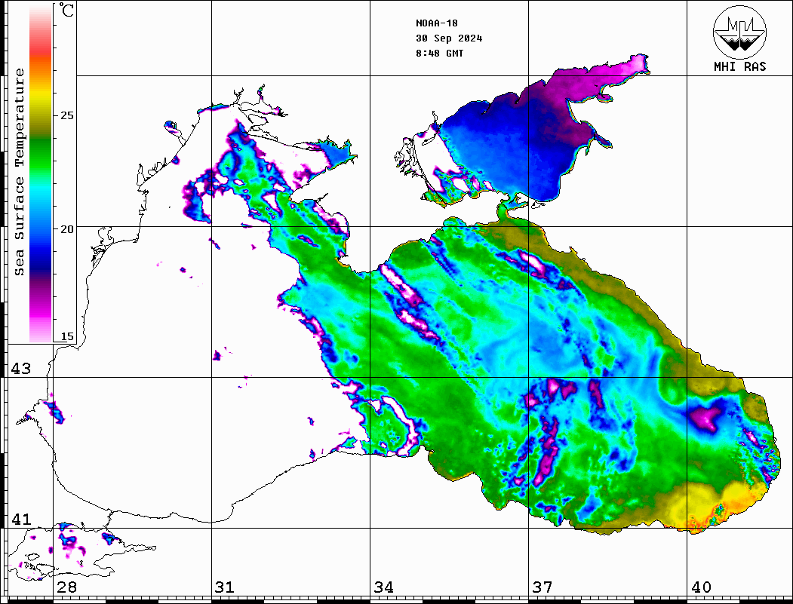Click the time '8:48 GMT'
Screen dimensions: 793x604
439,53
